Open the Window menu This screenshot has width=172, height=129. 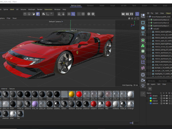coord(57,9)
